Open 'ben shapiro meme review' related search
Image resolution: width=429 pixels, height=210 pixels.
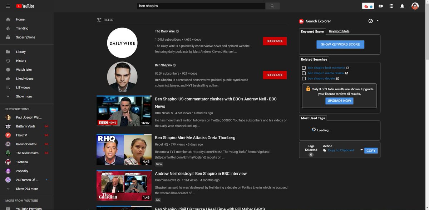[326, 73]
